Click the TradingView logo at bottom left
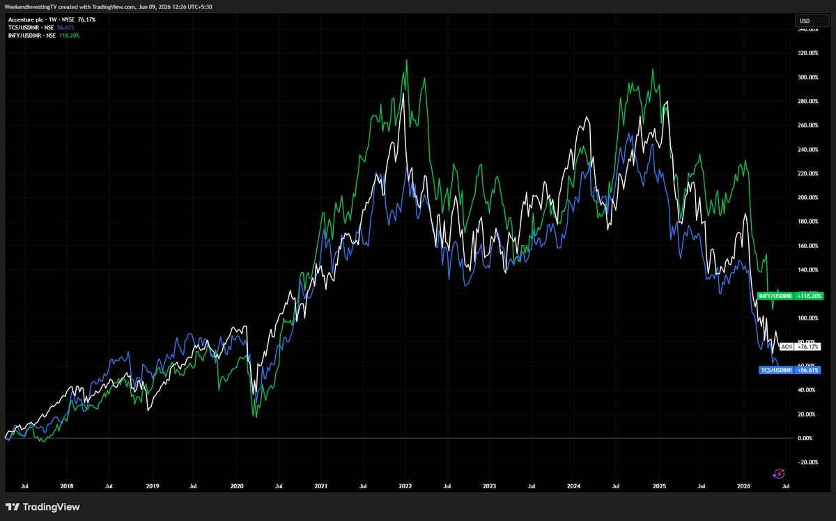The width and height of the screenshot is (836, 521). [x=42, y=506]
